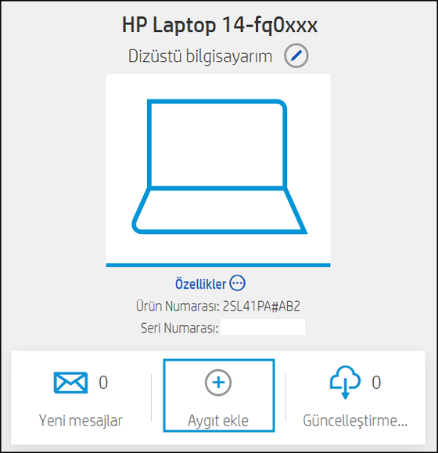
Task: Open the Güncelleştirme... updates label
Action: [x=355, y=421]
